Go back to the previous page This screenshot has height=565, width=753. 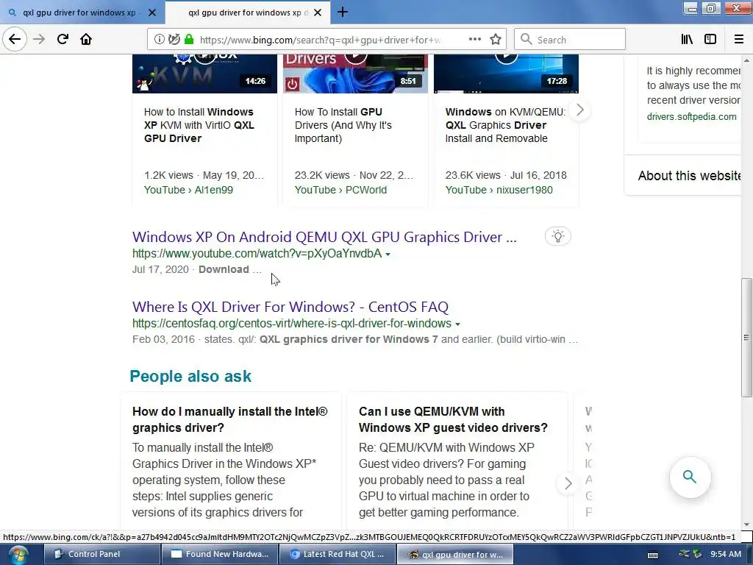pyautogui.click(x=15, y=40)
